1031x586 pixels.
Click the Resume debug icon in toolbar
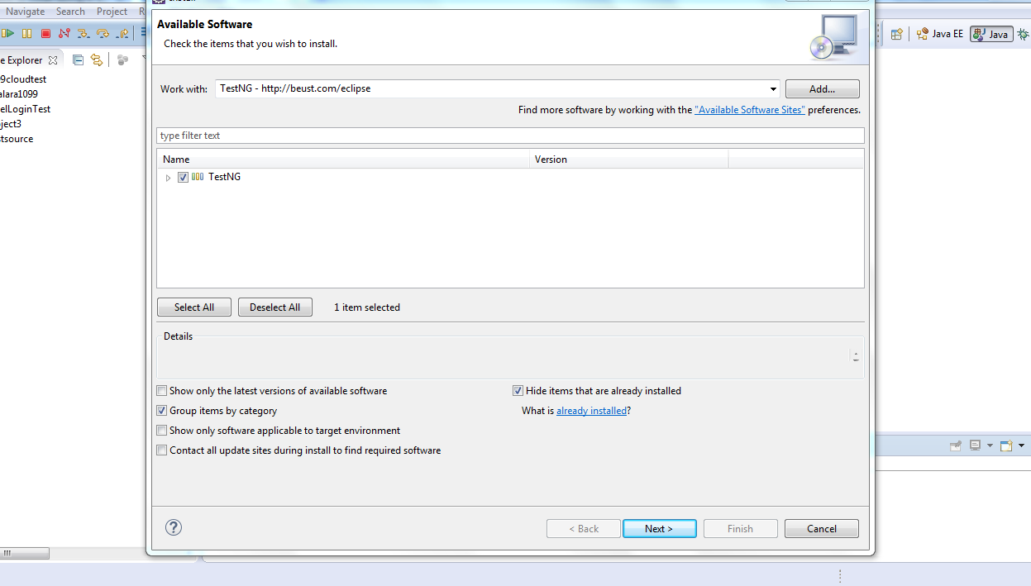(x=8, y=34)
